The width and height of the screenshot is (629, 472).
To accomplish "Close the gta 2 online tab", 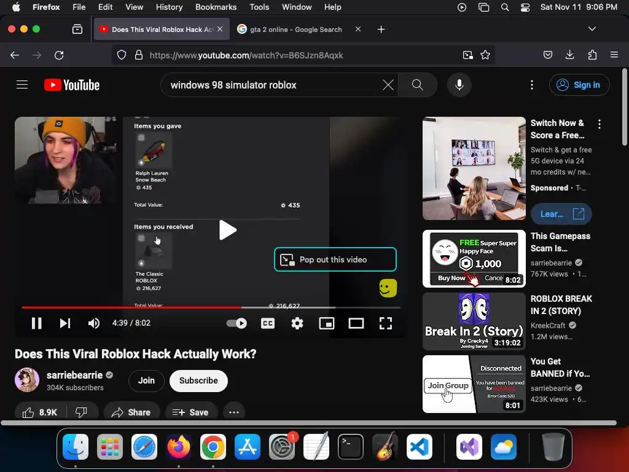I will [358, 29].
